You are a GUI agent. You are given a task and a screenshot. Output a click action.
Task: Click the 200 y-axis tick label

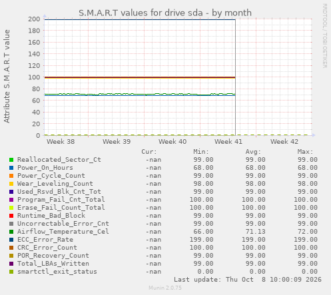(x=34, y=19)
